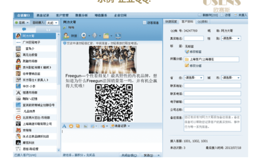The width and height of the screenshot is (253, 159).
Task: Click the send picture icon
Action: pos(85,126)
